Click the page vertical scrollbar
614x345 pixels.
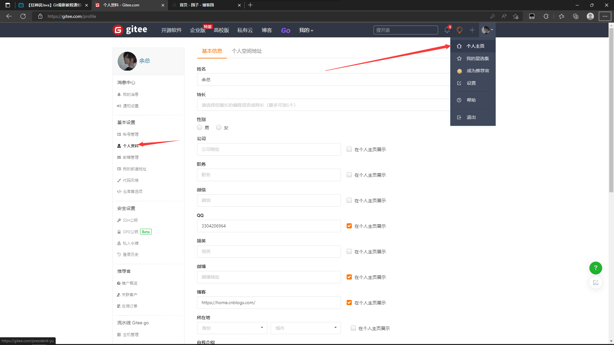tap(611, 110)
